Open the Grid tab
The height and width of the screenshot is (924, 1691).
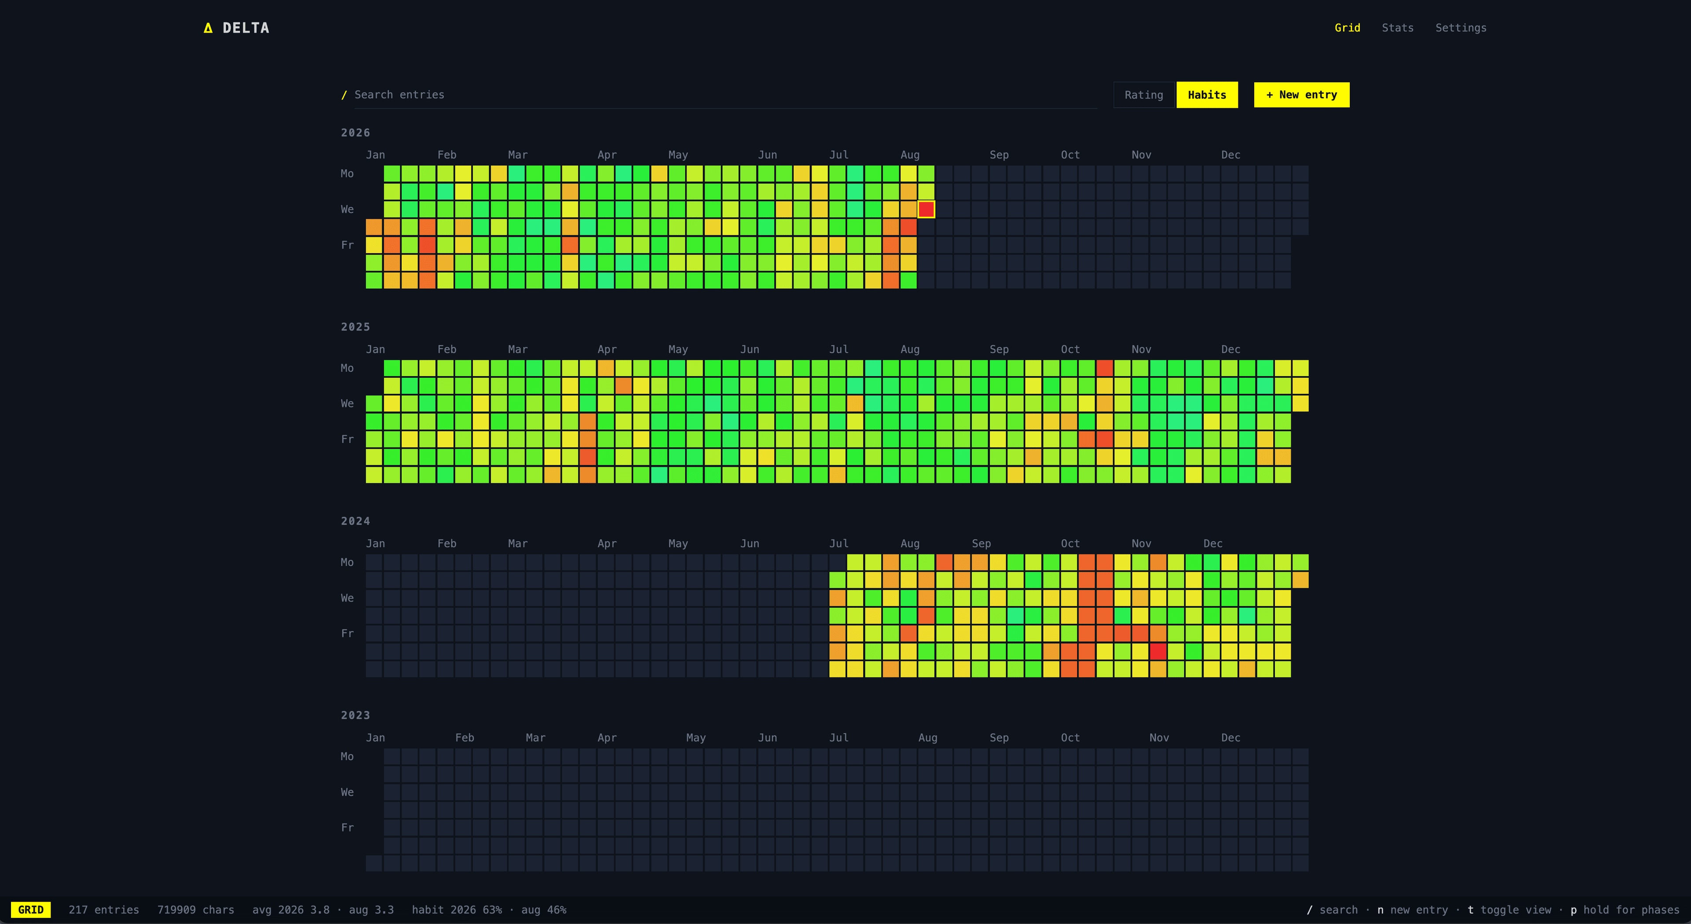[x=1347, y=28]
